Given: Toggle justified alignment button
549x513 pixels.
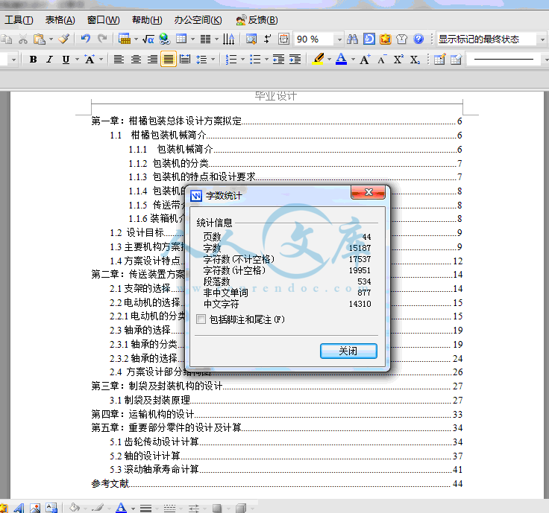Looking at the screenshot, I should [169, 59].
